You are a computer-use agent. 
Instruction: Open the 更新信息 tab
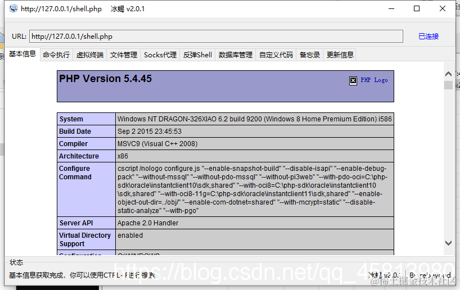(x=340, y=55)
